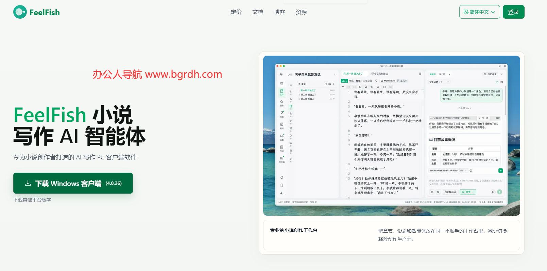
Task: Open the 资源 navigation menu
Action: (x=301, y=12)
